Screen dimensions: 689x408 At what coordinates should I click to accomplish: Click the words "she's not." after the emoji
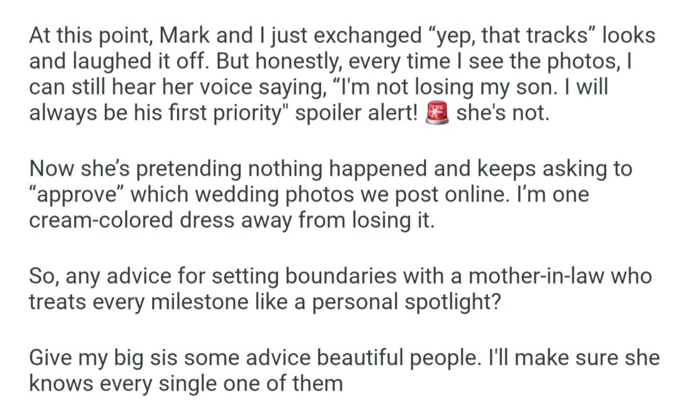tap(502, 112)
